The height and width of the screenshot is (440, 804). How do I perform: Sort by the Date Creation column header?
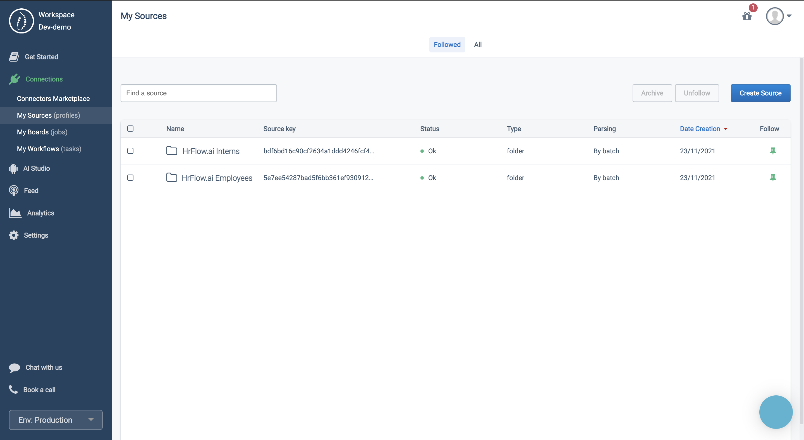pyautogui.click(x=700, y=129)
